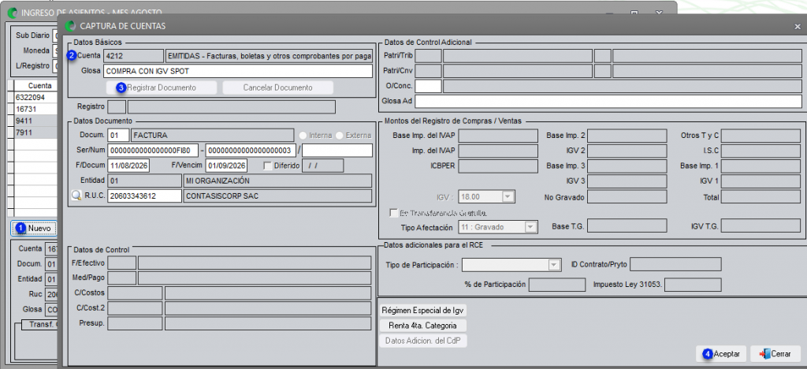
Task: Open Tipo de Participación dropdown
Action: (x=554, y=265)
